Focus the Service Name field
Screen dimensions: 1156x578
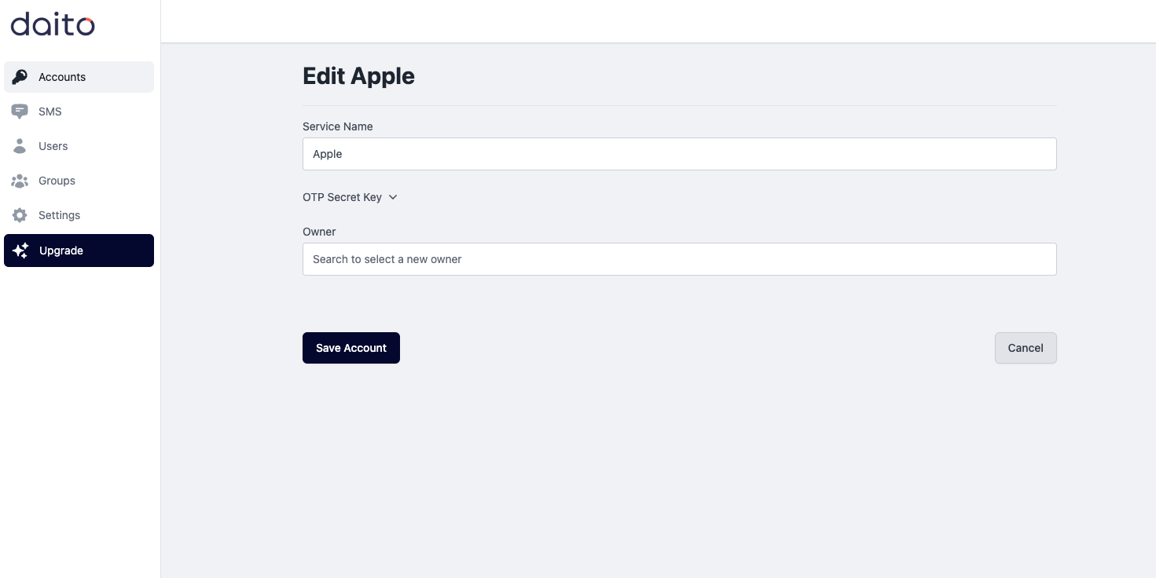click(x=679, y=154)
